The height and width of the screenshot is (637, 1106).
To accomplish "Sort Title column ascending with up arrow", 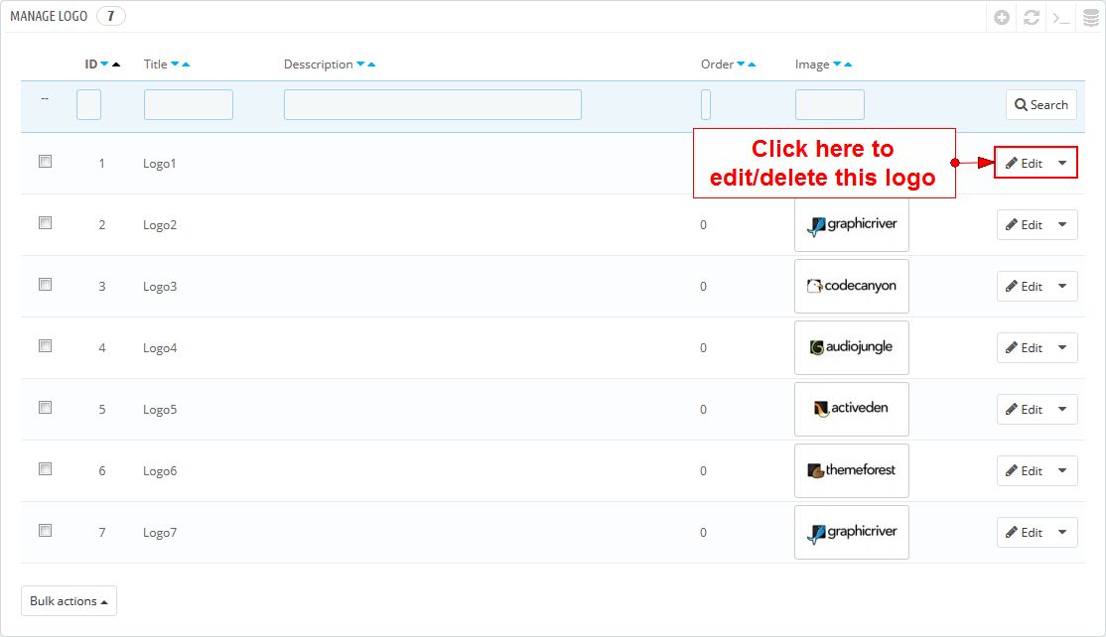I will [186, 64].
